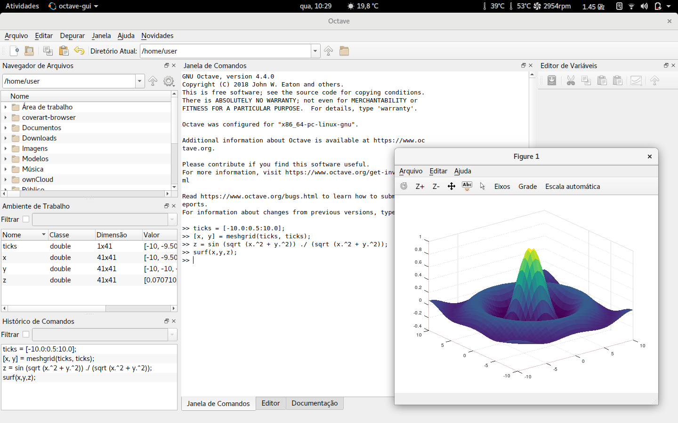The height and width of the screenshot is (423, 678).
Task: Click browse directories folder icon
Action: 344,51
